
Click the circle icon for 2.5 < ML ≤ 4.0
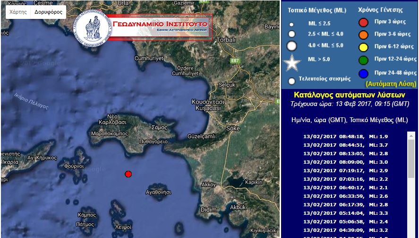click(292, 34)
